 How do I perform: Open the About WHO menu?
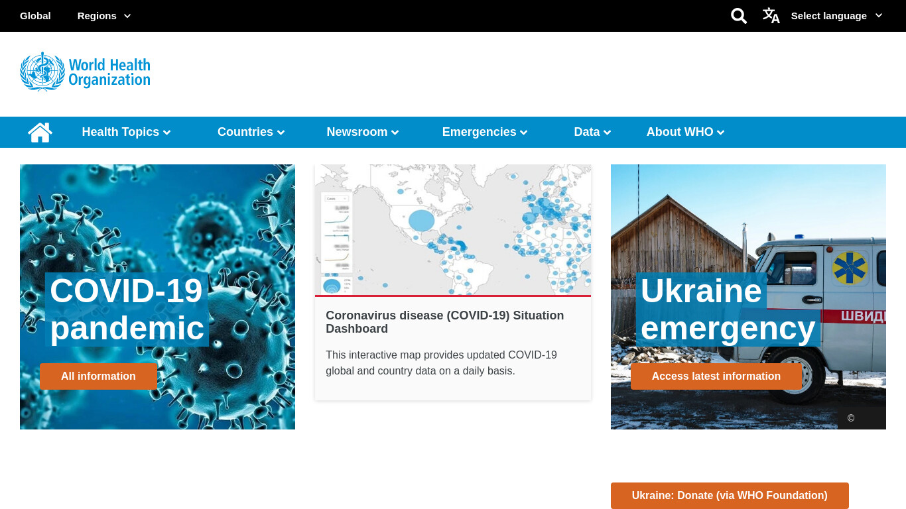pyautogui.click(x=686, y=132)
